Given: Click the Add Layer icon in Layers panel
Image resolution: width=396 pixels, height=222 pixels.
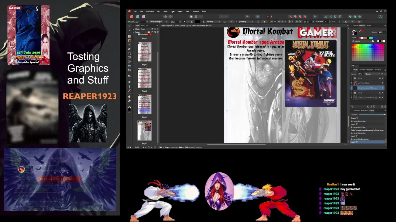Looking at the screenshot, I should pos(382,107).
